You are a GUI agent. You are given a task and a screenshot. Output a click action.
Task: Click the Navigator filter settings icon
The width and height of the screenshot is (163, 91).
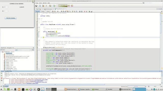(x=33, y=50)
